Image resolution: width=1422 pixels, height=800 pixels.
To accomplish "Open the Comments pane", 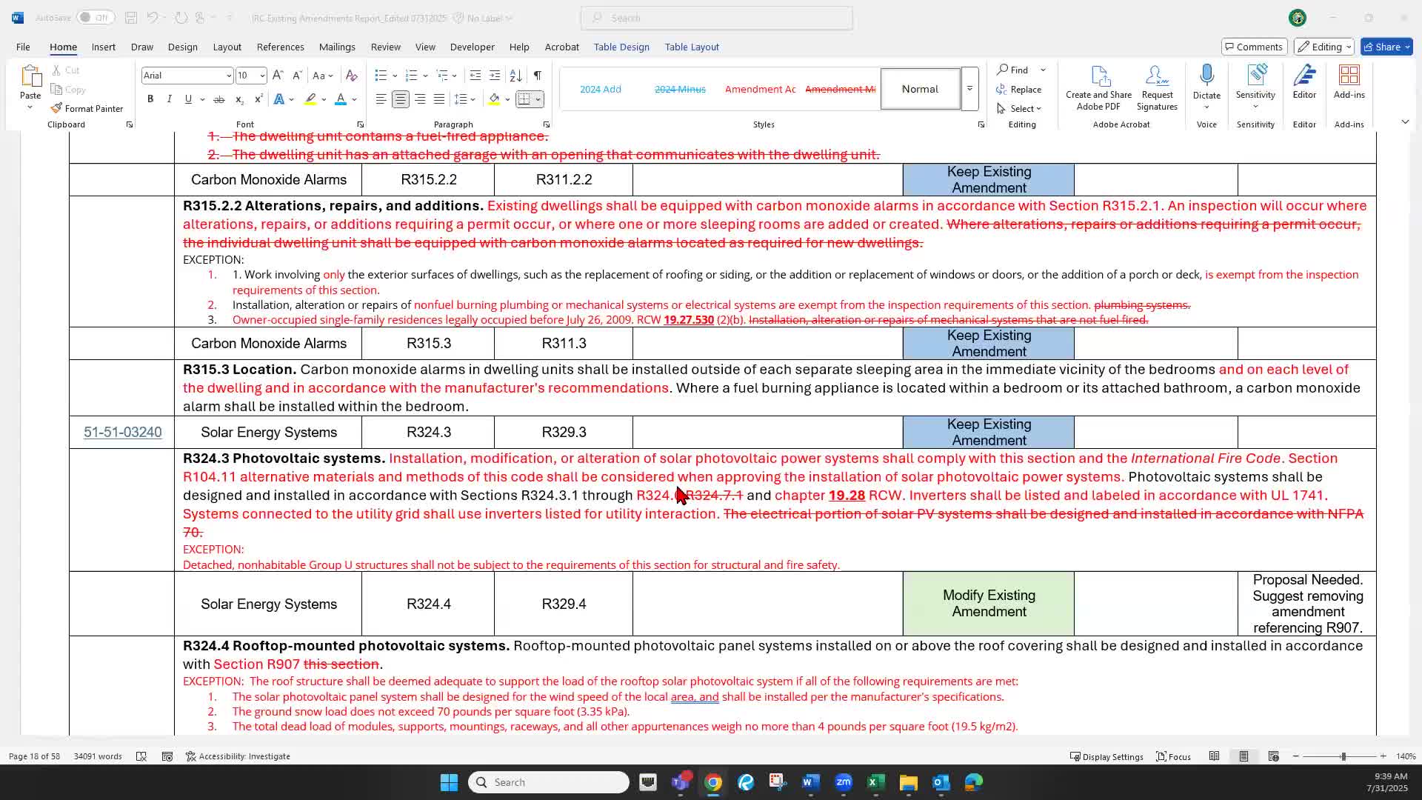I will click(1254, 46).
